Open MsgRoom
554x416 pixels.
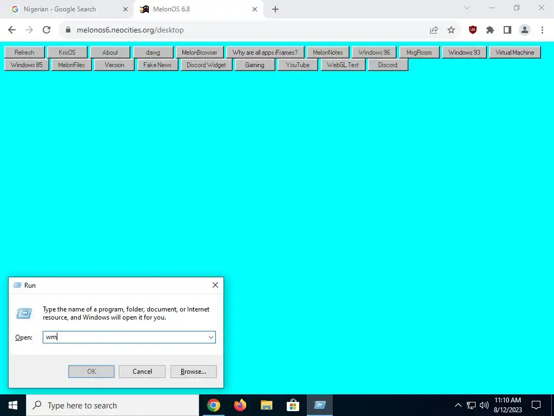point(419,53)
